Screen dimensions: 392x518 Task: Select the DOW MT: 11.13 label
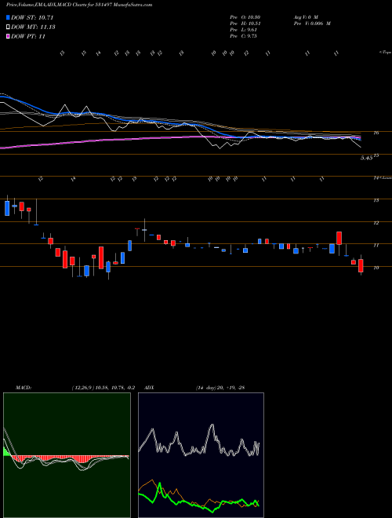[33, 27]
